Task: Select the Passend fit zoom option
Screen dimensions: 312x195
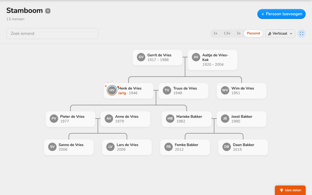Action: coord(253,33)
